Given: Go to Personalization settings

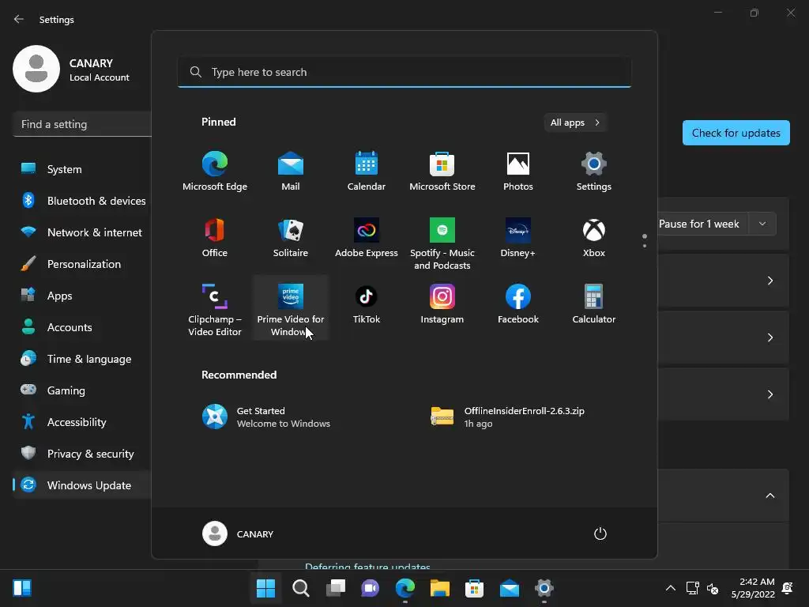Looking at the screenshot, I should tap(81, 264).
